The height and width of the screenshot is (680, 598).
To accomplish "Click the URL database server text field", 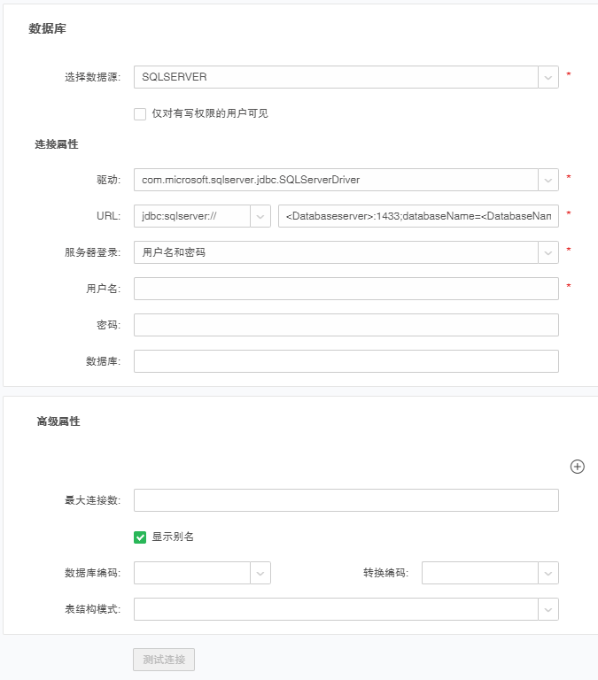I will [x=418, y=215].
